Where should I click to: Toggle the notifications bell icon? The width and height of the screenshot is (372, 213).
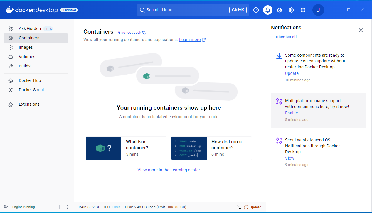pos(268,10)
